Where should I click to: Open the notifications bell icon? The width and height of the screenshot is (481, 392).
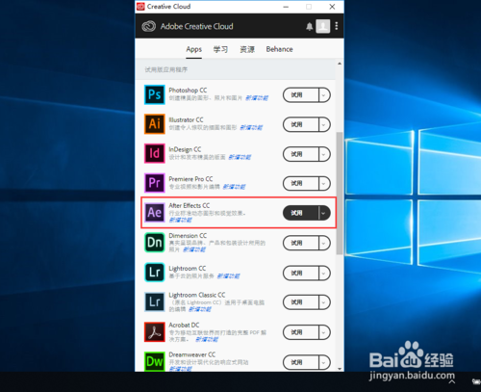click(309, 26)
